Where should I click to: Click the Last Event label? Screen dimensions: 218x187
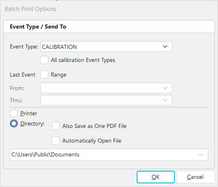[x=22, y=75]
